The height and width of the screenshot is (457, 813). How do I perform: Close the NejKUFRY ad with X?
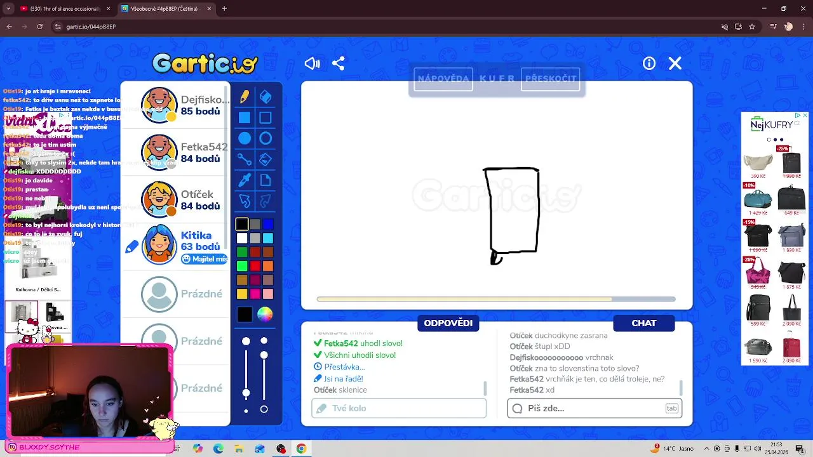pos(805,116)
